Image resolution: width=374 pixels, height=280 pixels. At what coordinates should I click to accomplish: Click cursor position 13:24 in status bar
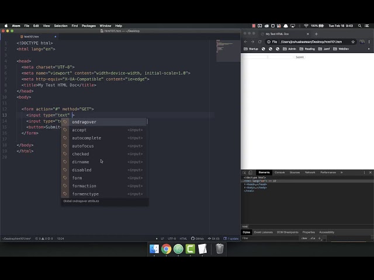pos(60,239)
